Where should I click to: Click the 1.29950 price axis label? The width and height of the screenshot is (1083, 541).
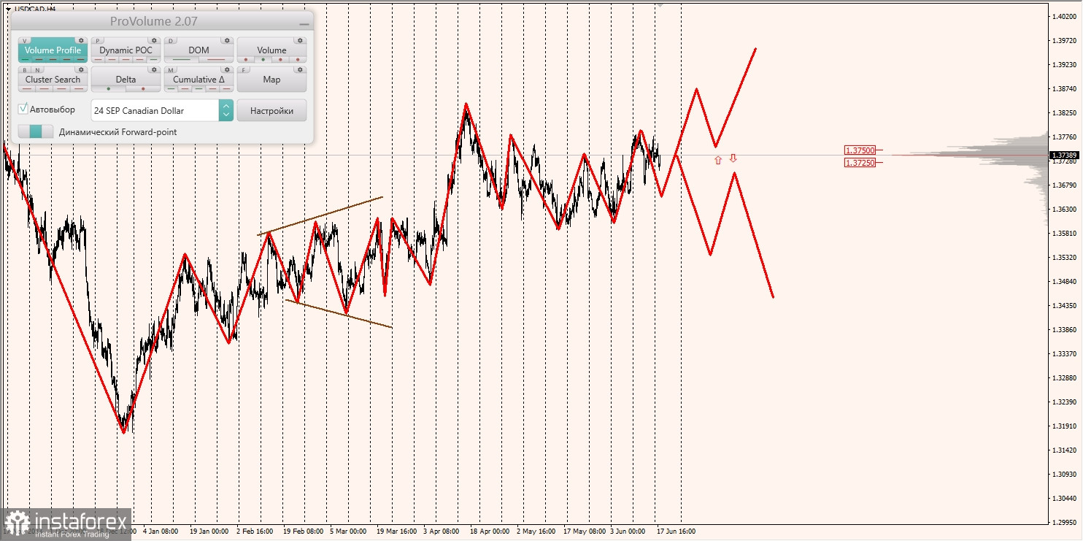pos(1064,522)
